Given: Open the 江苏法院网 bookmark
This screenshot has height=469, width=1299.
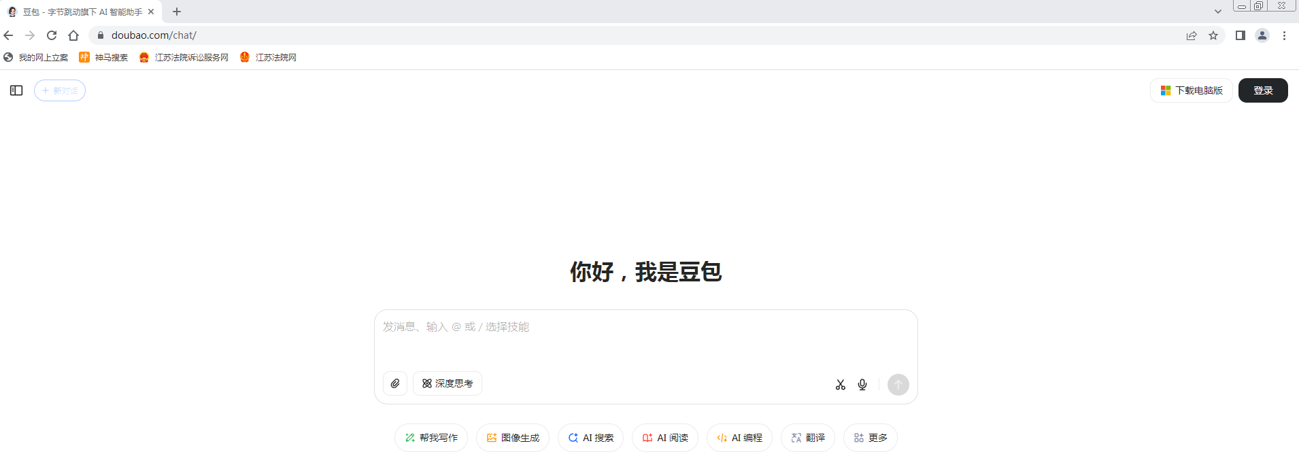Looking at the screenshot, I should pyautogui.click(x=269, y=58).
